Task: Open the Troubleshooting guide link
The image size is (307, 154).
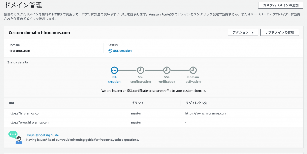Action: (x=43, y=135)
